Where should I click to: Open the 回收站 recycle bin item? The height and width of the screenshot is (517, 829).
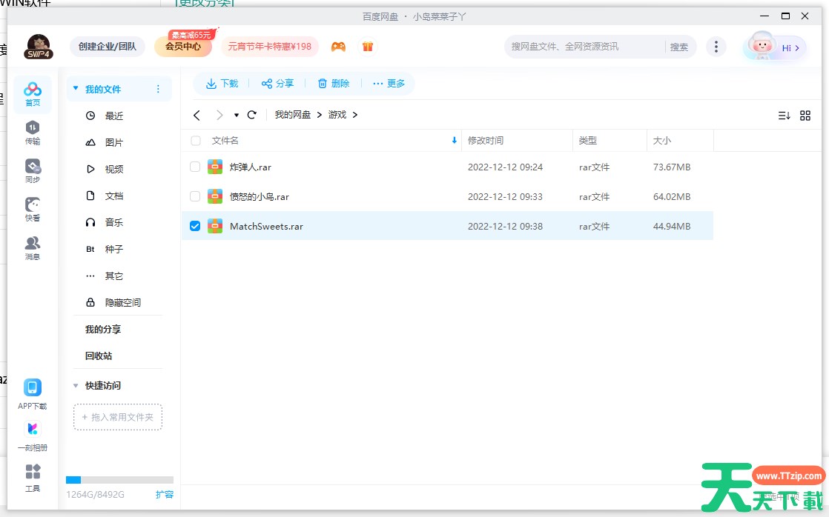tap(99, 356)
